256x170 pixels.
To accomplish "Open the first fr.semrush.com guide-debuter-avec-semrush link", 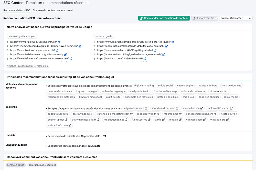I will pos(44,46).
